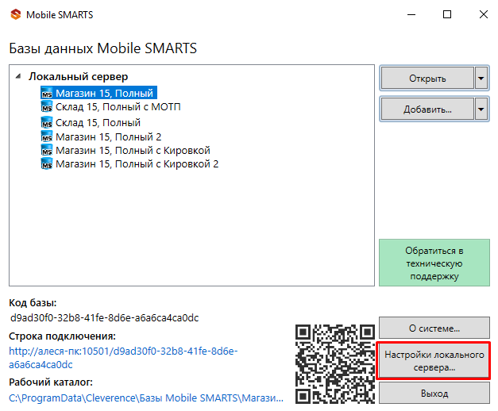This screenshot has height=411, width=498.
Task: Click database icon beside Магазин 15, Полный 2
Action: click(47, 136)
